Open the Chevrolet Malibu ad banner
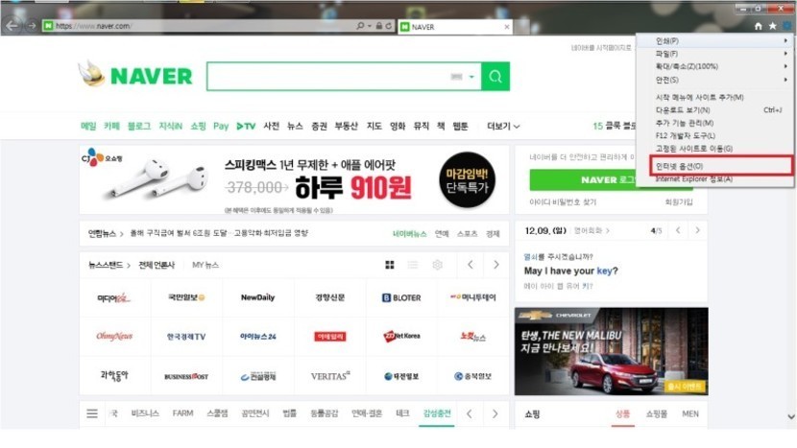This screenshot has height=448, width=797. [x=611, y=351]
